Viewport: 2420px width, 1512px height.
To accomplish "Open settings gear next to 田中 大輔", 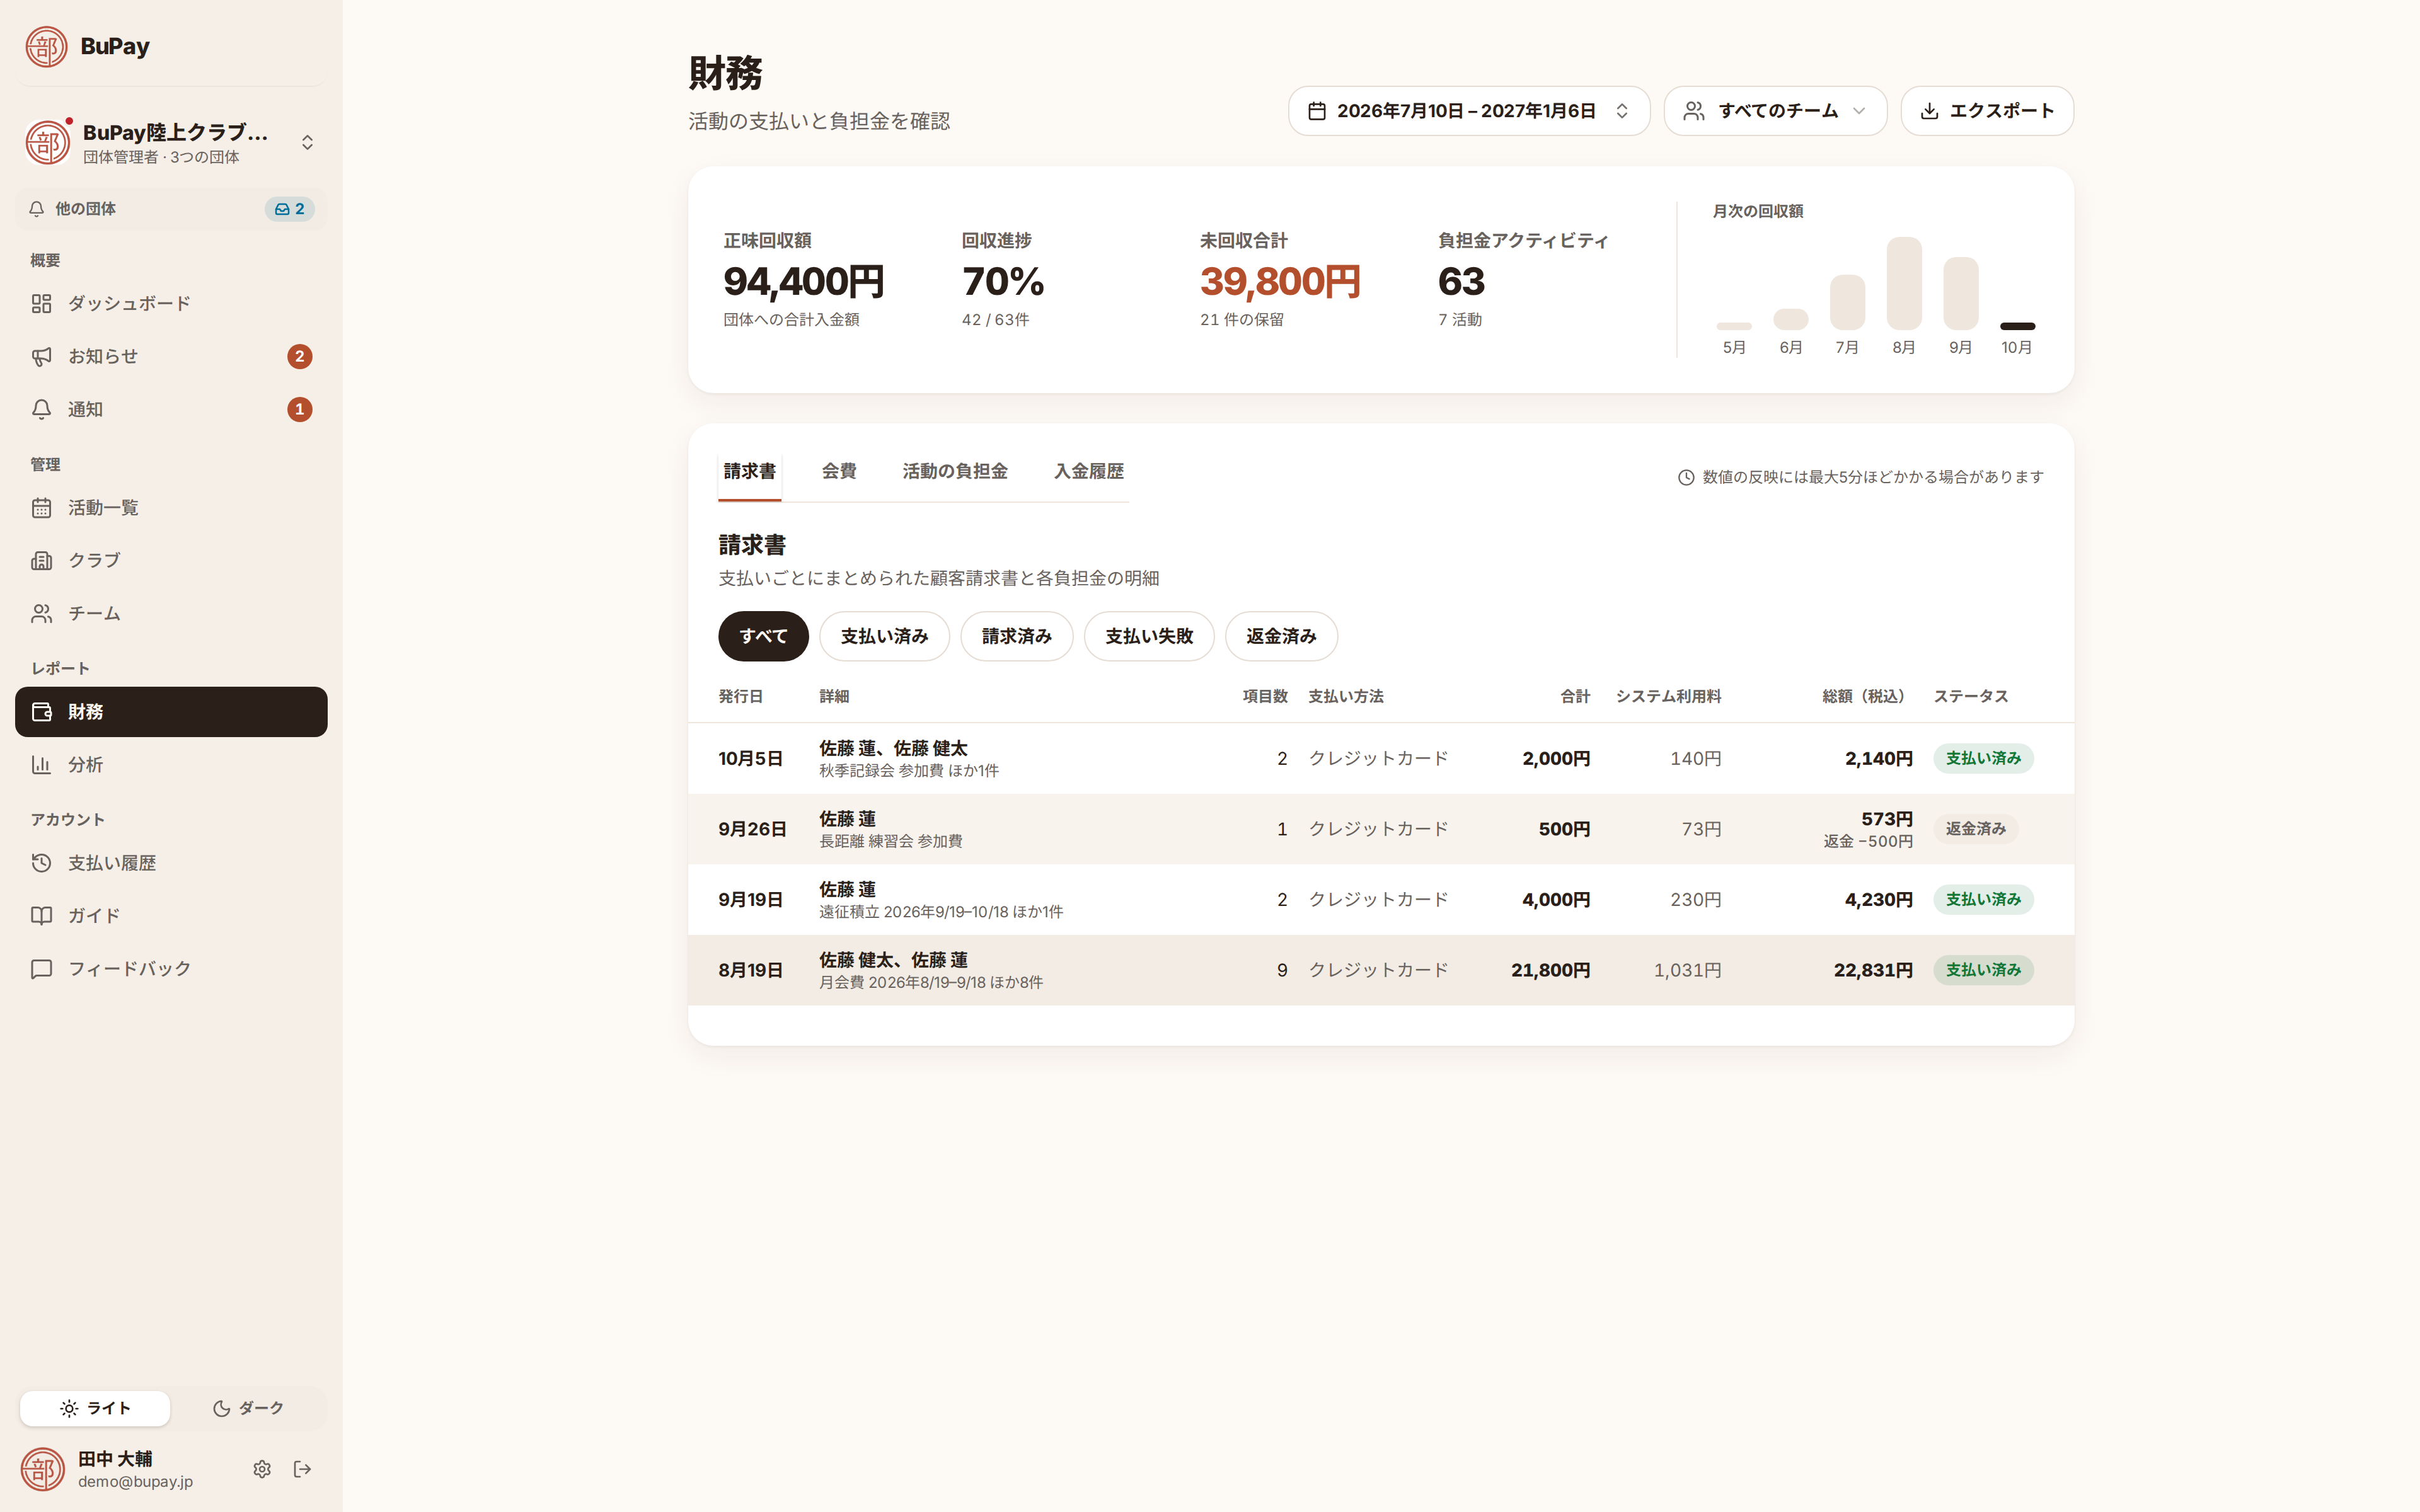I will pos(262,1469).
